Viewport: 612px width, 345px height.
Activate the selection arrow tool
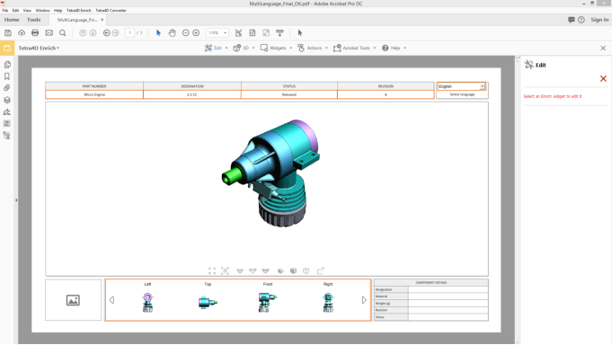(x=158, y=32)
